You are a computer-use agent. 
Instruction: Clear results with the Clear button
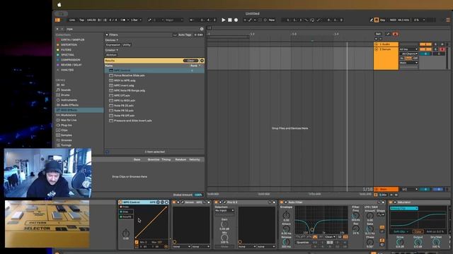(x=190, y=61)
